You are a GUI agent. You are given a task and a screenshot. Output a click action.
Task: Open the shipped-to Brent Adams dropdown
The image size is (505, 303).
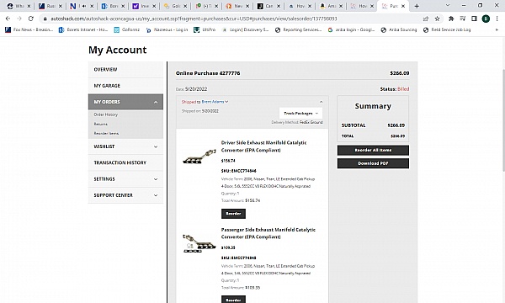tap(215, 102)
